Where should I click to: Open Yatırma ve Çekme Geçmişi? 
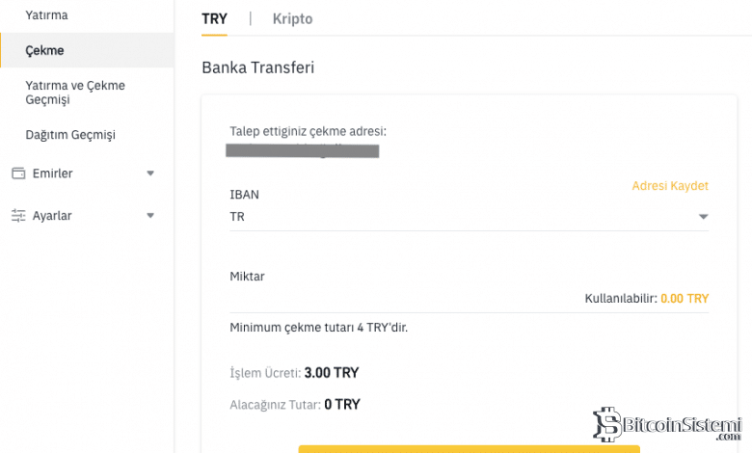click(74, 93)
